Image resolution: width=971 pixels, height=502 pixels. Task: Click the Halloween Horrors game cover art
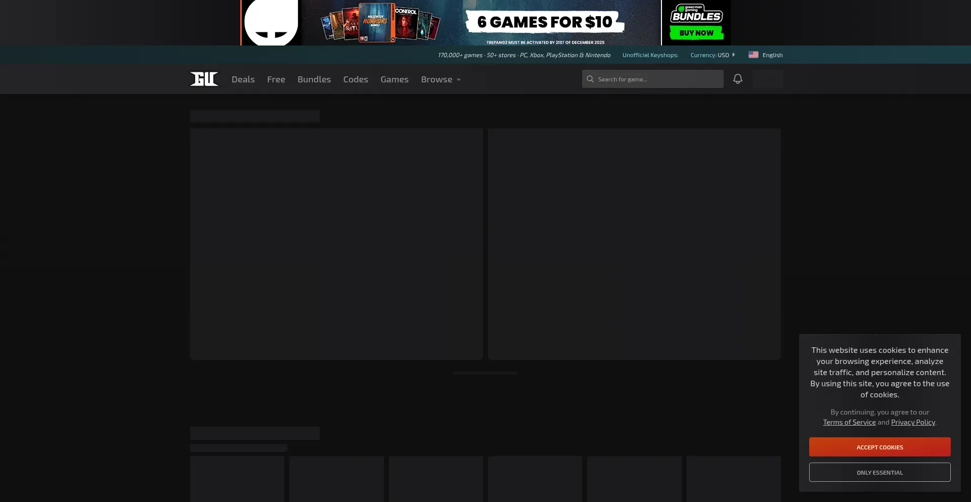pos(375,22)
